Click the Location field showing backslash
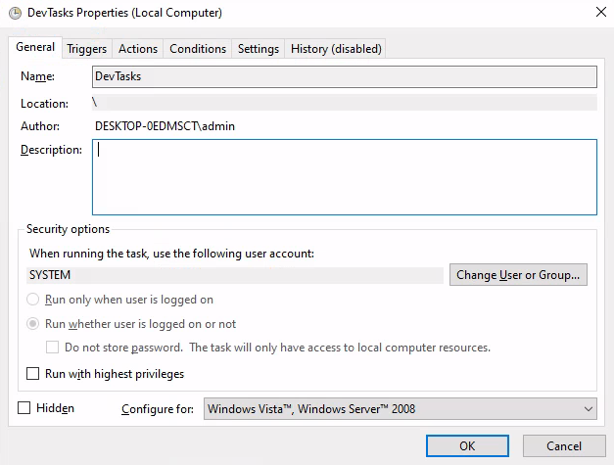 345,103
